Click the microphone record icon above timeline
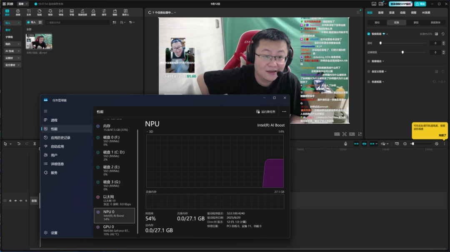This screenshot has width=450, height=252. click(345, 144)
